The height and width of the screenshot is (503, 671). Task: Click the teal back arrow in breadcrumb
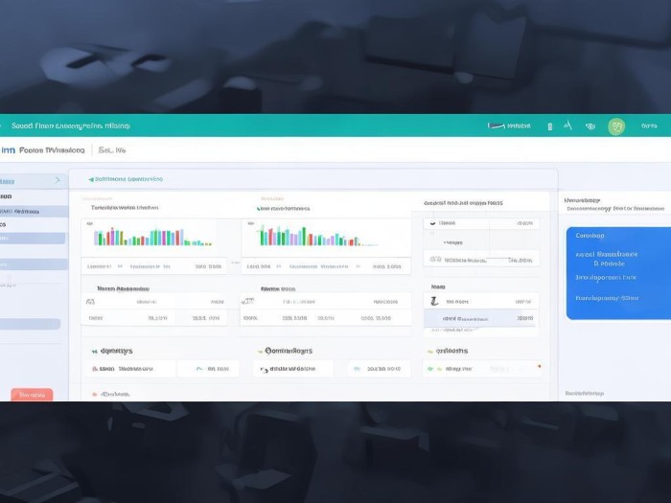pos(91,179)
